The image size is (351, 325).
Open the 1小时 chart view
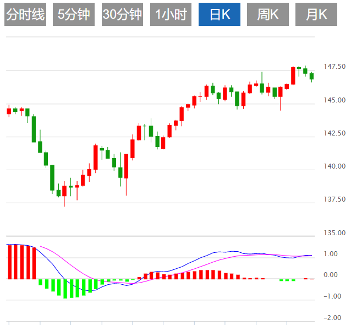[x=171, y=14]
